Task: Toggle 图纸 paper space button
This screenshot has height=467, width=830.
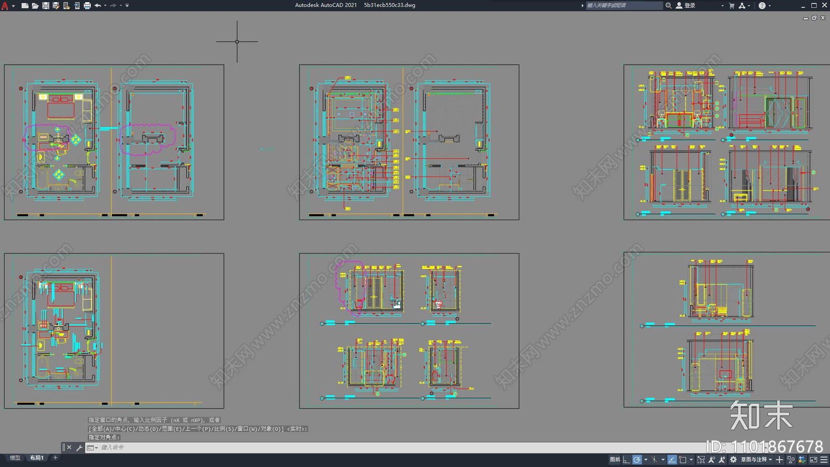Action: tap(615, 459)
